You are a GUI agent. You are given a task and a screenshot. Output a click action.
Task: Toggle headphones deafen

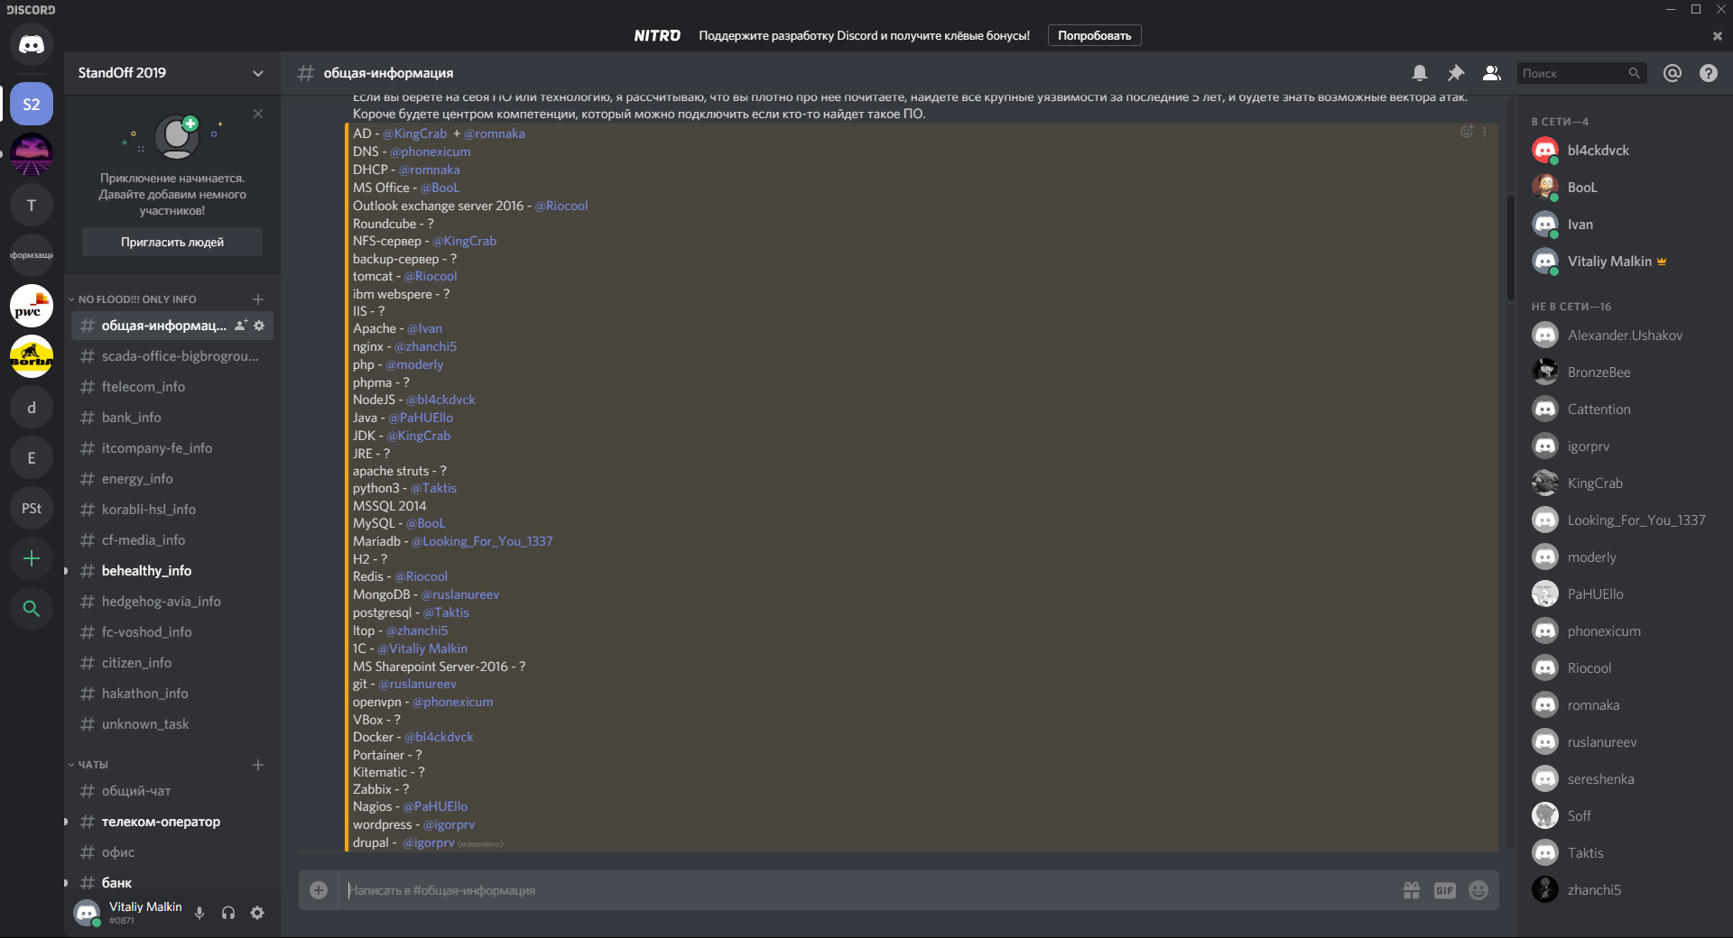point(228,913)
